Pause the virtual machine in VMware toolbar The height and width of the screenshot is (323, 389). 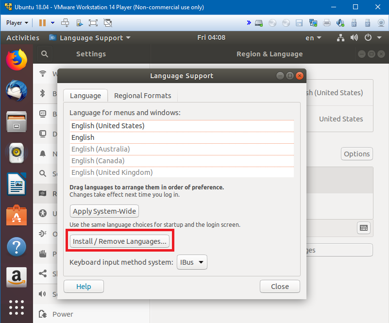pos(42,23)
